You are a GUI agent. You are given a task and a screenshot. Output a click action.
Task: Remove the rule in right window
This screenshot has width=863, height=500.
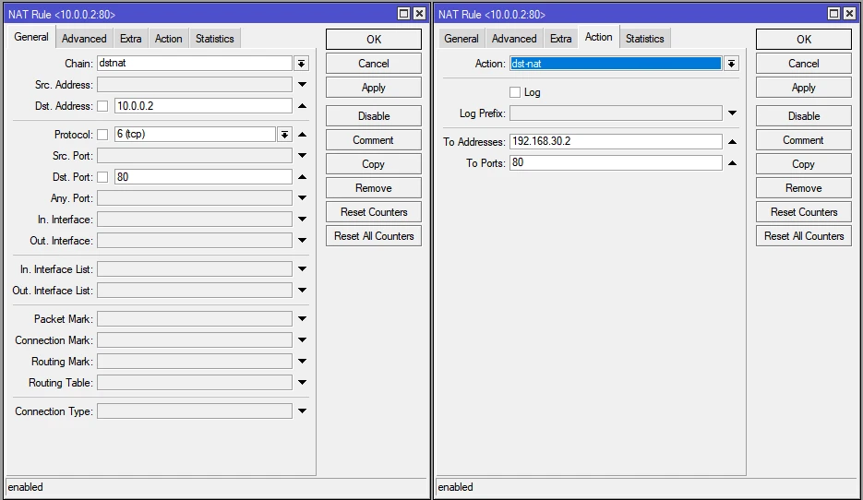pyautogui.click(x=804, y=188)
